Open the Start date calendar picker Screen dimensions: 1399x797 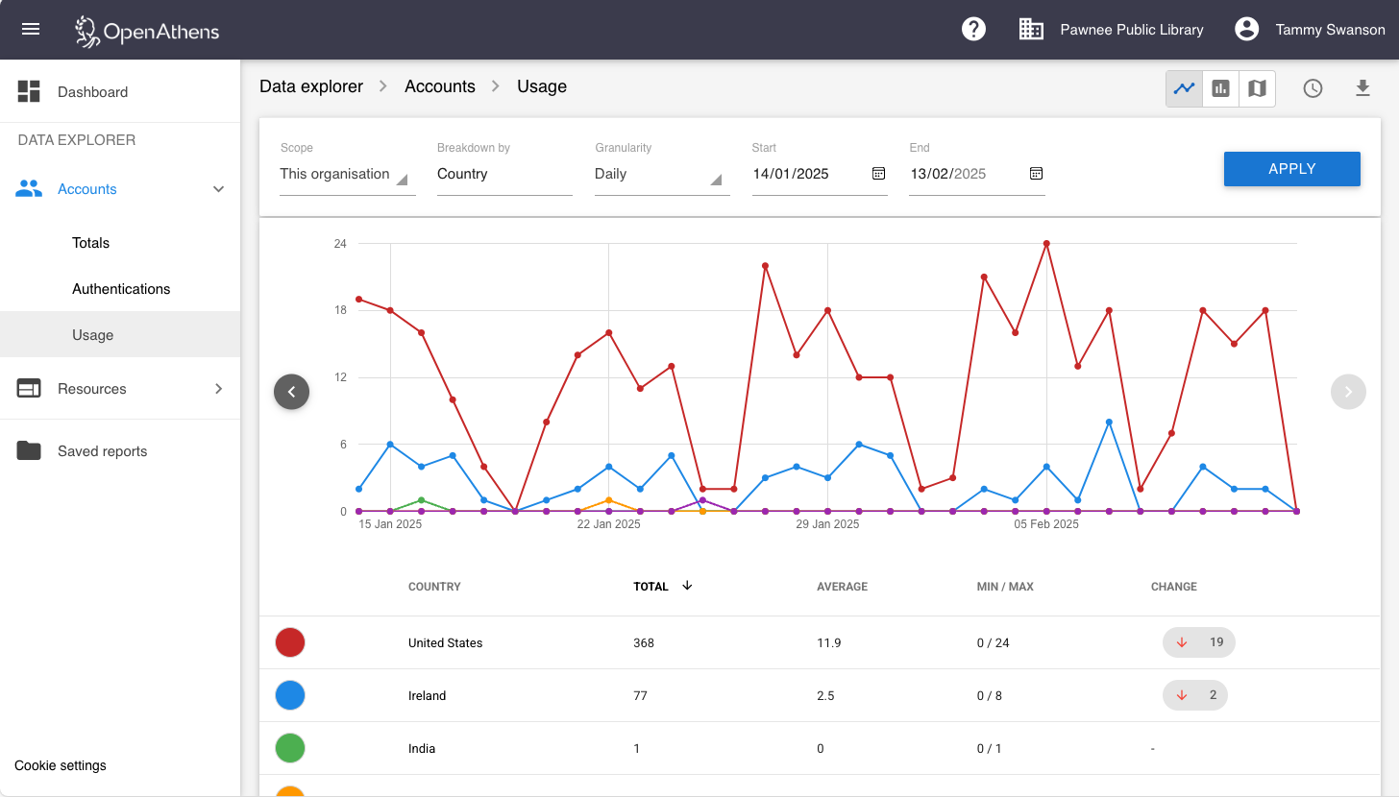tap(878, 174)
